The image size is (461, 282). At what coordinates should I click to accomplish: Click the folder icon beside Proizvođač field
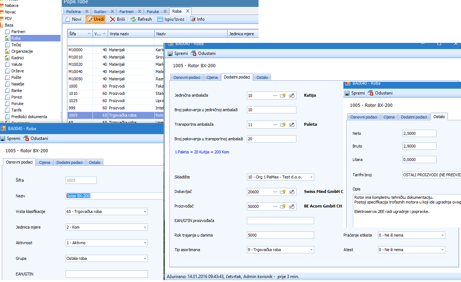pyautogui.click(x=283, y=206)
